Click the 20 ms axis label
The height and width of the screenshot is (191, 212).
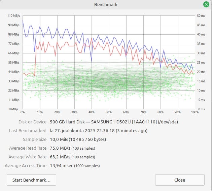(201, 72)
